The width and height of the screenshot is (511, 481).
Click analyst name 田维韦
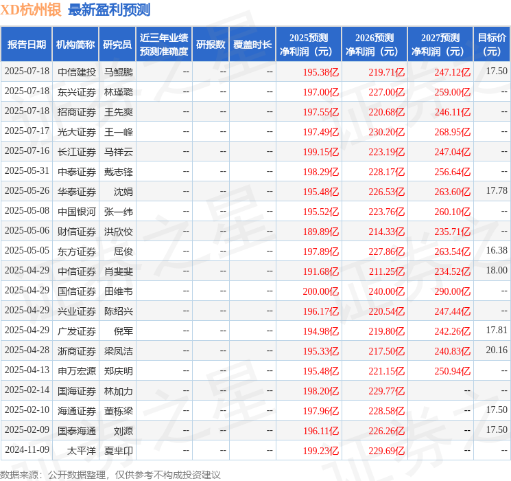pyautogui.click(x=119, y=291)
